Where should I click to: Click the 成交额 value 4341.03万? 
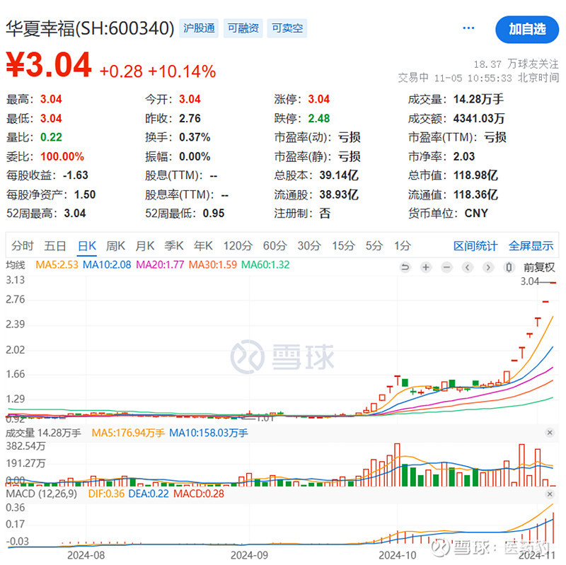pyautogui.click(x=479, y=118)
